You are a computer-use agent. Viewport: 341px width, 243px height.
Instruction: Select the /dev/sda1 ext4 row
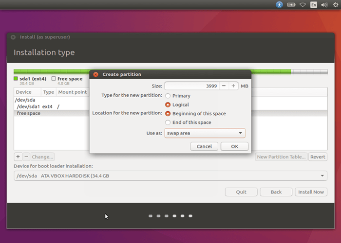pos(52,106)
